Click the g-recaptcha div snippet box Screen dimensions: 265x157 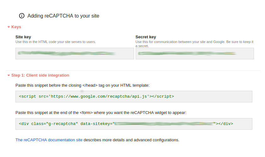click(x=134, y=124)
